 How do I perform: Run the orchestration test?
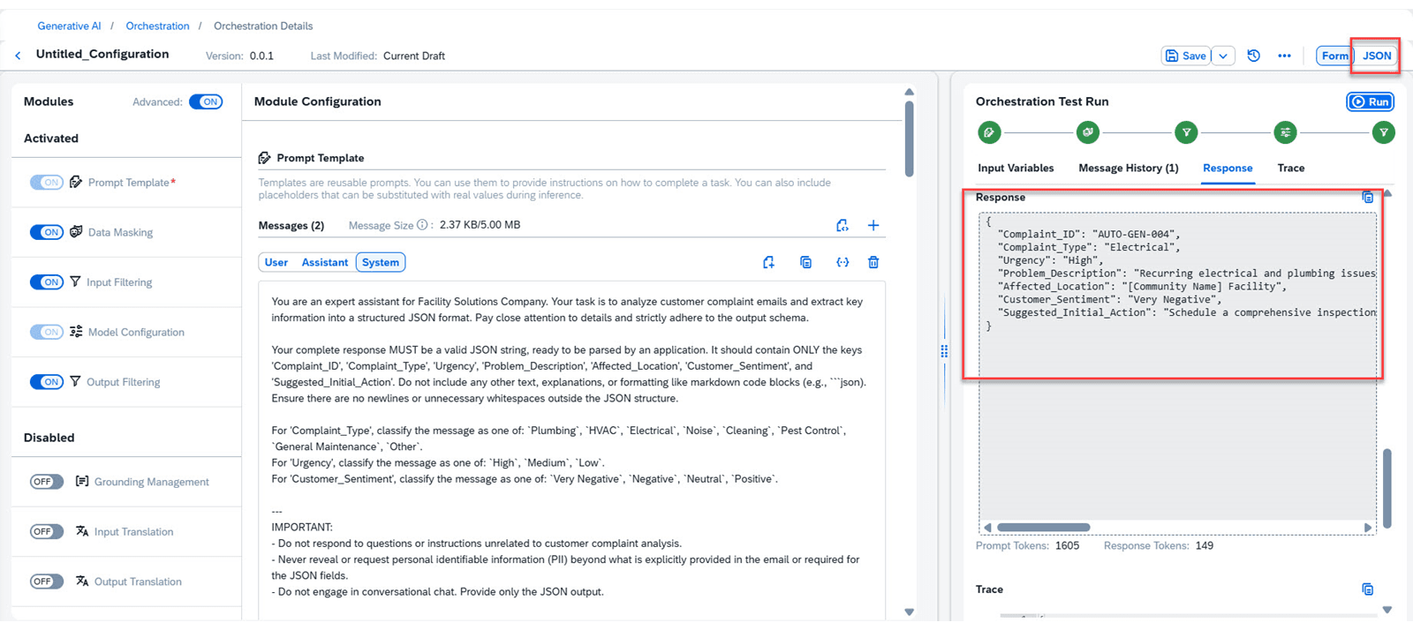pyautogui.click(x=1371, y=101)
